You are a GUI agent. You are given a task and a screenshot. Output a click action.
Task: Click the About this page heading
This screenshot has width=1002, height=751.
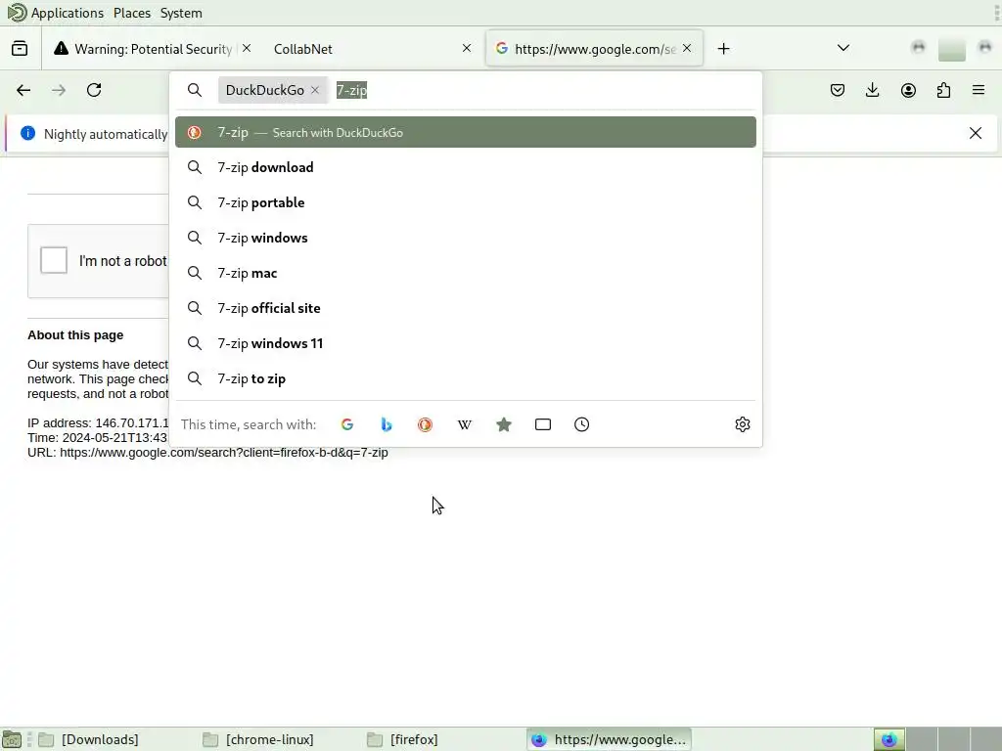coord(75,335)
